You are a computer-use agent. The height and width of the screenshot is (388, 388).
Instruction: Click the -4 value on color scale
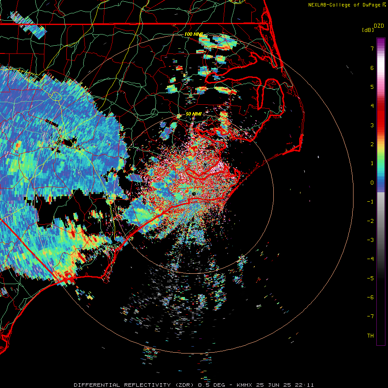[x=370, y=259]
